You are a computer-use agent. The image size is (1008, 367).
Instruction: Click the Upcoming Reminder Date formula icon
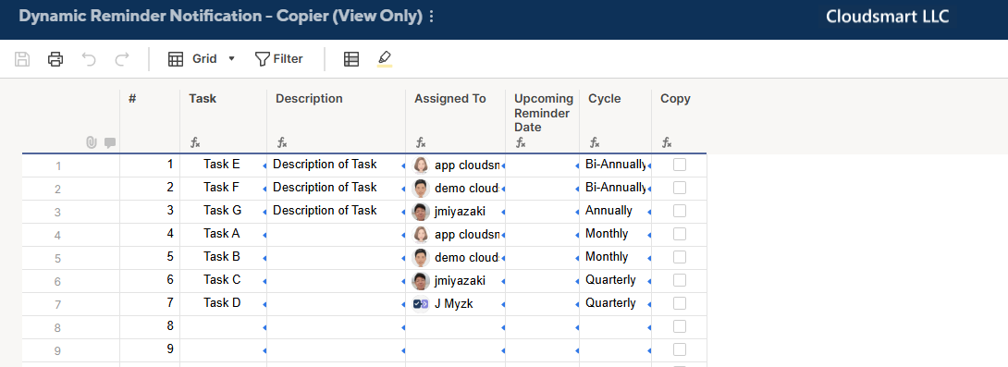click(x=520, y=142)
